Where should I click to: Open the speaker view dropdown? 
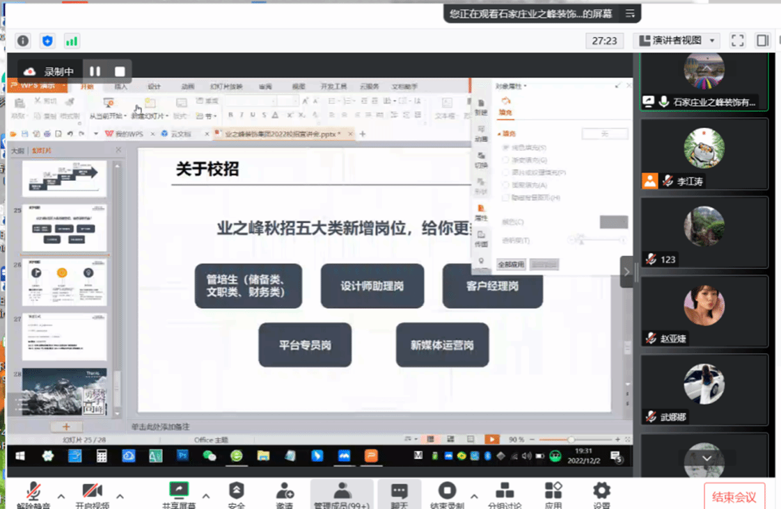[x=676, y=41]
